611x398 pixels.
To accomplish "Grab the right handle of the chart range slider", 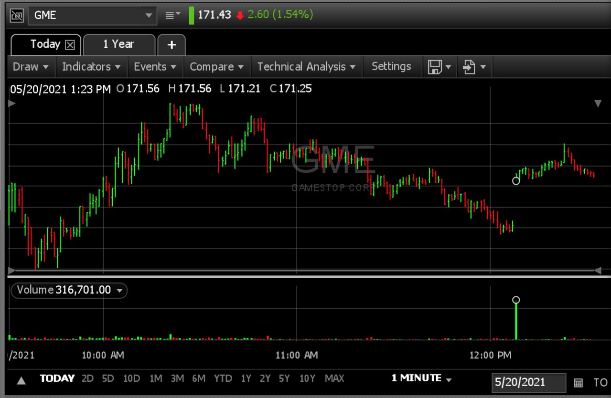I will [x=597, y=271].
